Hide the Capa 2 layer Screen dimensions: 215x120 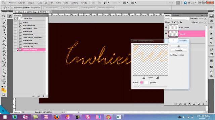click(166, 34)
